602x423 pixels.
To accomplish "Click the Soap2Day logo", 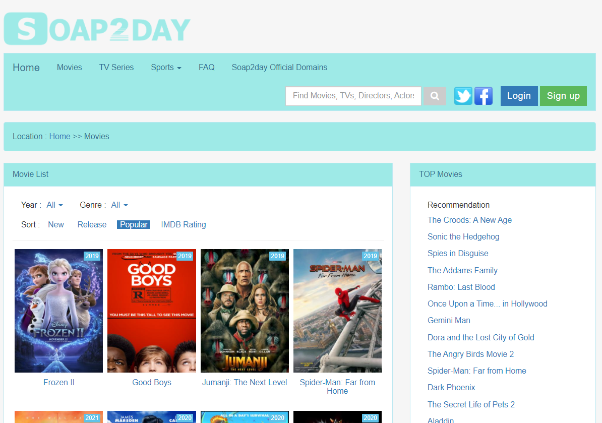I will (x=97, y=29).
